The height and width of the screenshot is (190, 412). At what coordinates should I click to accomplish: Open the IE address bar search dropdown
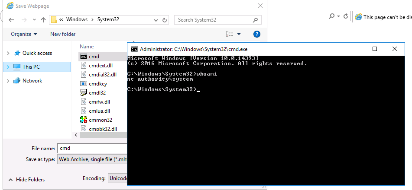coord(338,16)
